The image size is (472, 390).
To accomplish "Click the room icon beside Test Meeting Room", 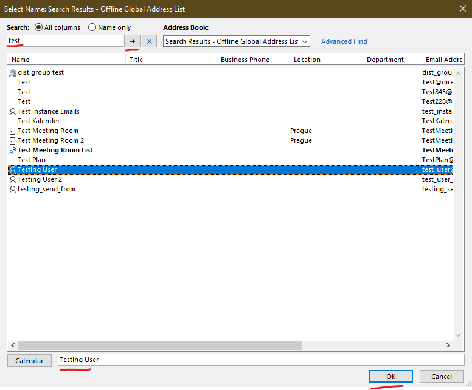I will click(x=12, y=131).
